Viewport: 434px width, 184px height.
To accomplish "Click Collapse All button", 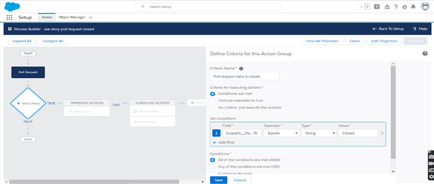I will 53,41.
